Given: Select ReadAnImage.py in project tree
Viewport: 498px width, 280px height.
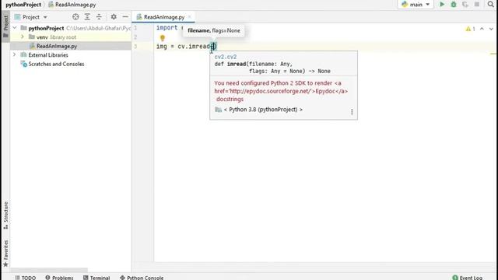Looking at the screenshot, I should point(57,46).
